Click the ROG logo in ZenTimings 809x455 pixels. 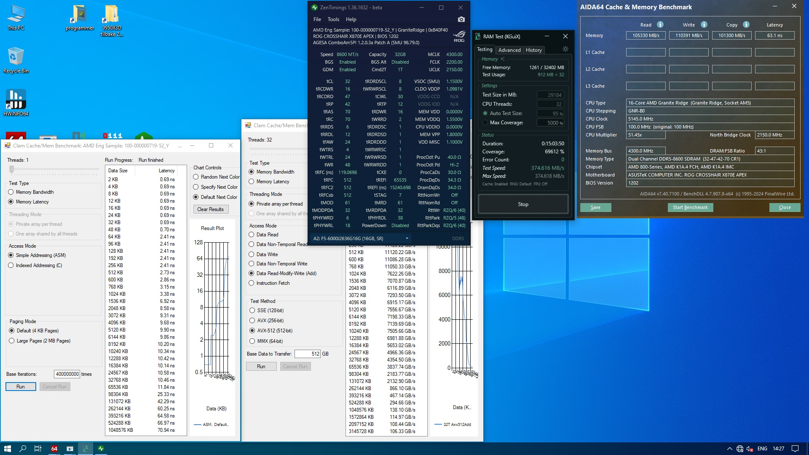459,36
